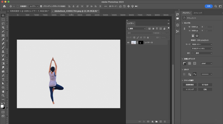Select the Zoom magnifier tool
The image size is (223, 124).
click(x=3, y=95)
